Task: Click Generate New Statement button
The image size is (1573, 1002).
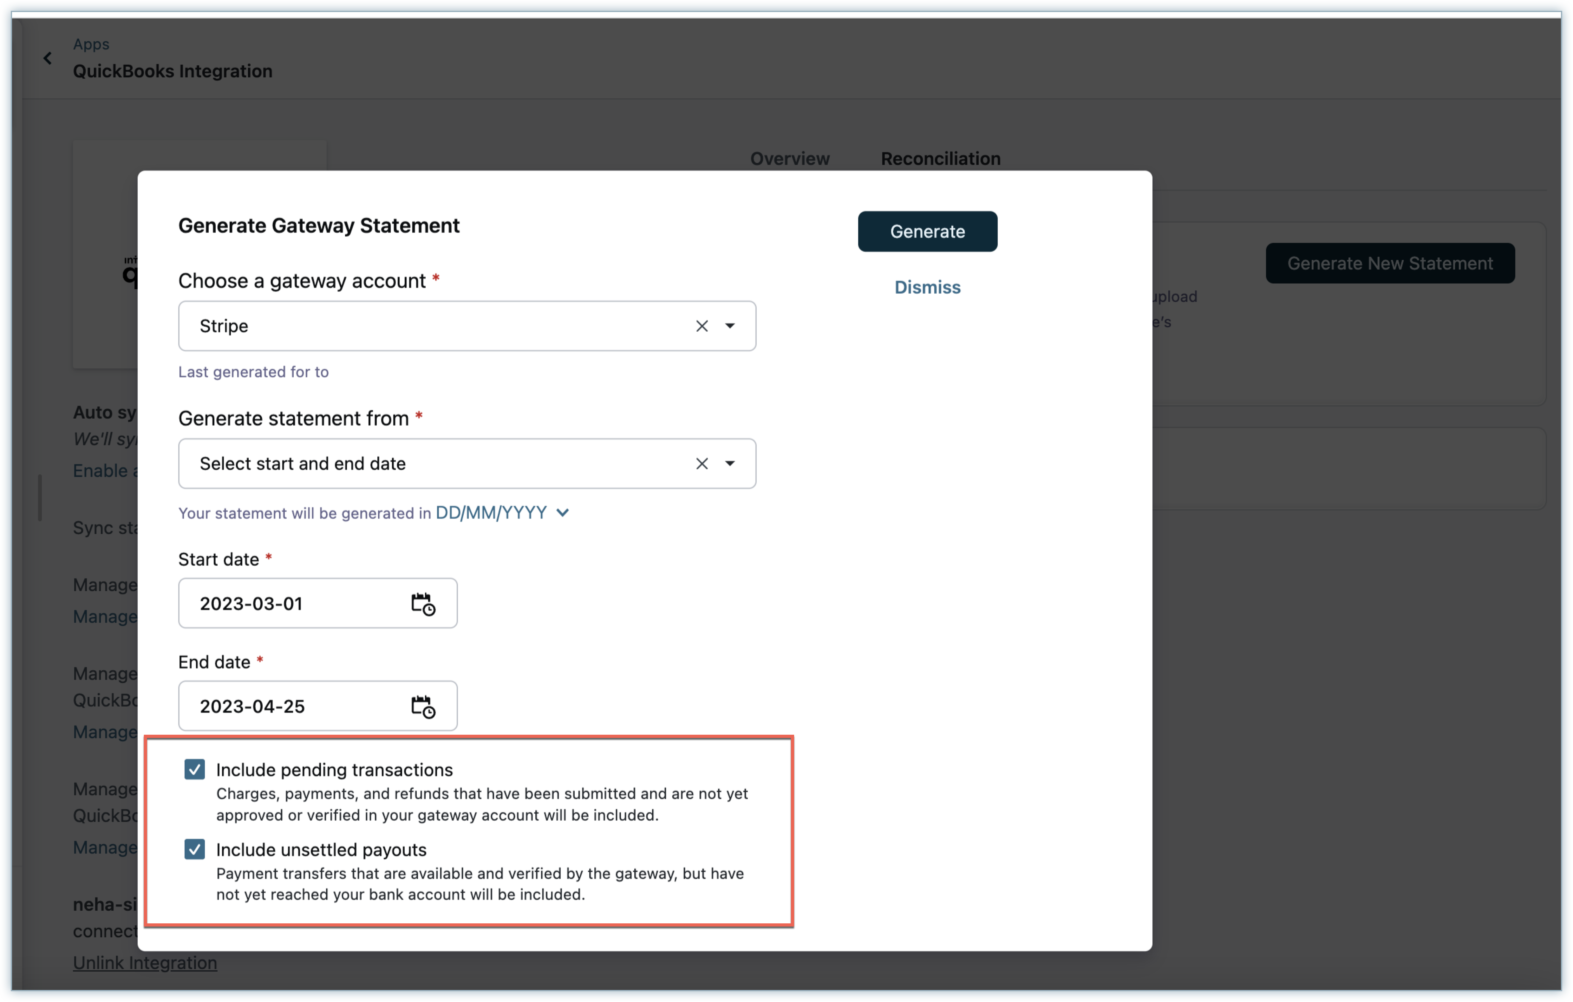Action: tap(1389, 263)
